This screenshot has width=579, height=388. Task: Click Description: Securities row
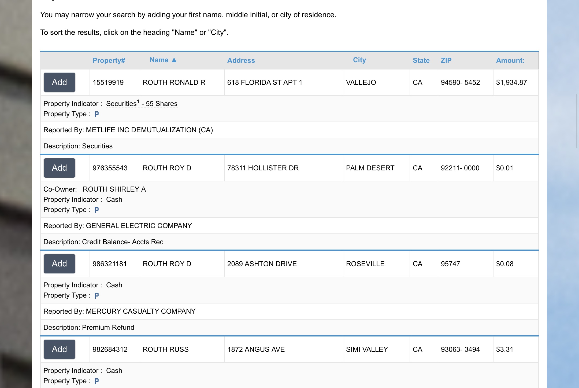click(x=289, y=146)
